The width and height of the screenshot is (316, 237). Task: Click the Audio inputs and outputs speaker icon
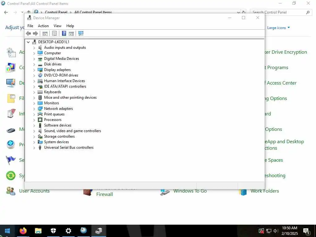pyautogui.click(x=40, y=48)
